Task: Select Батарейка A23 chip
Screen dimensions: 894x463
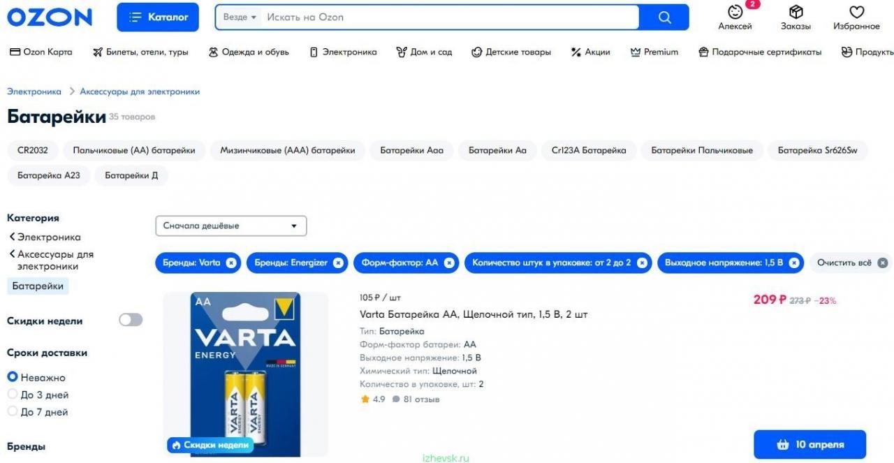Action: [x=49, y=175]
